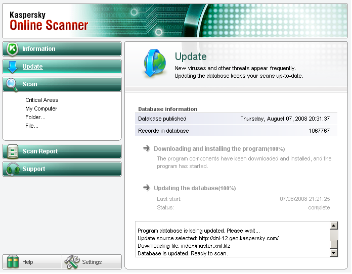
Task: Open the Information section
Action: [x=62, y=49]
